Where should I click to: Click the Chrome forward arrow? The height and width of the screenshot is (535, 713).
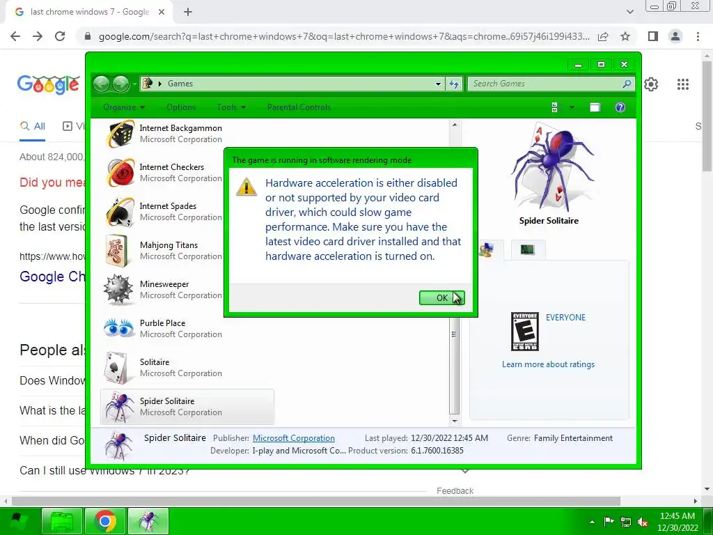[38, 36]
